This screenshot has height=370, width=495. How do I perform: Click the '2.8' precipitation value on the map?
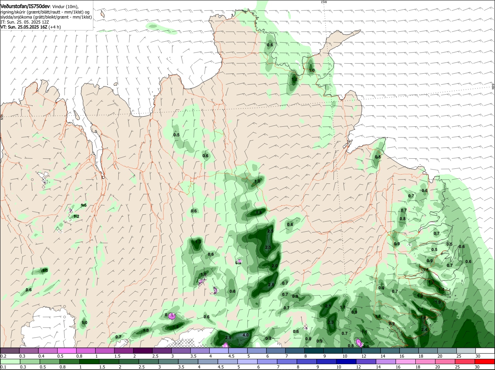(271, 285)
